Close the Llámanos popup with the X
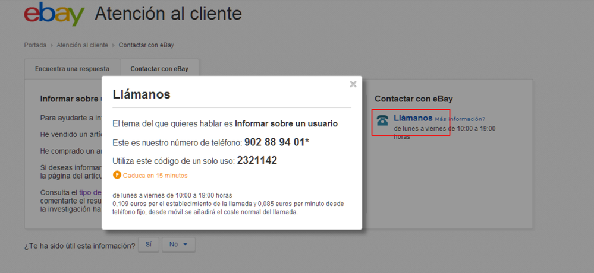 tap(353, 84)
